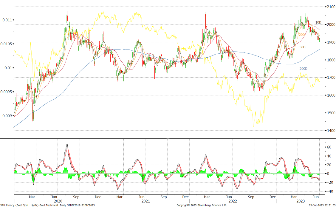Select the 0.0105 left axis value
Viewport: 336px width, 207px height.
[6, 44]
